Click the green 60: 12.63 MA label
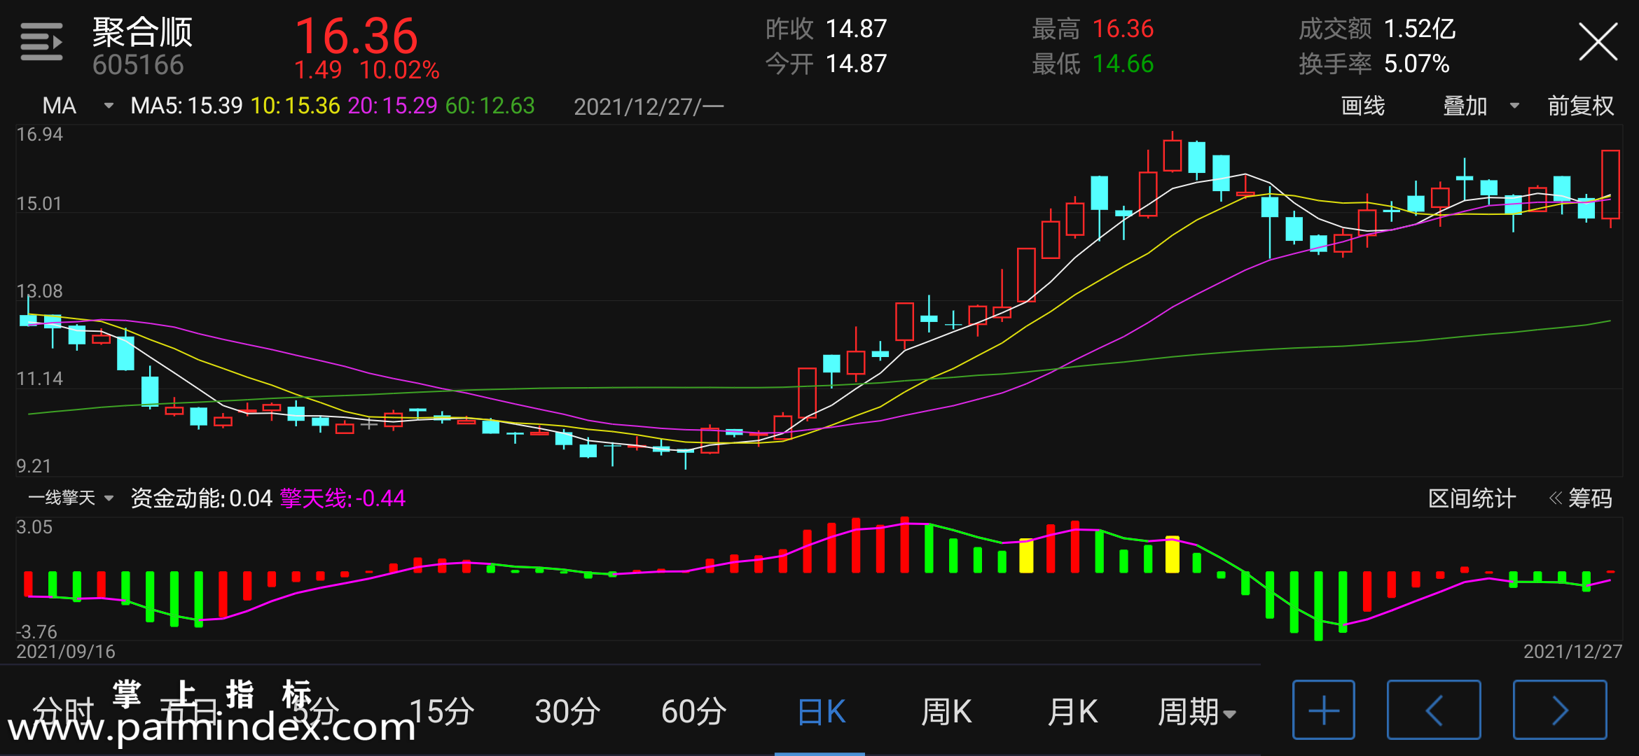This screenshot has width=1639, height=756. 490,106
